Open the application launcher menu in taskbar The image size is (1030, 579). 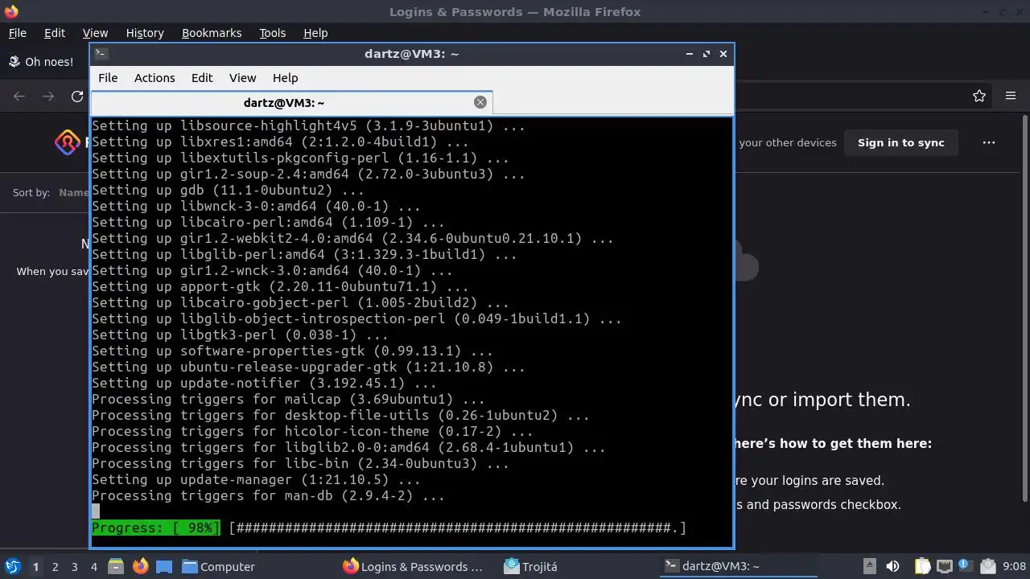click(x=13, y=566)
